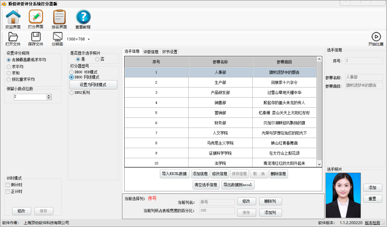Open the 1366×768 resolution dropdown
Screen dimensions: 387x227
click(89, 39)
